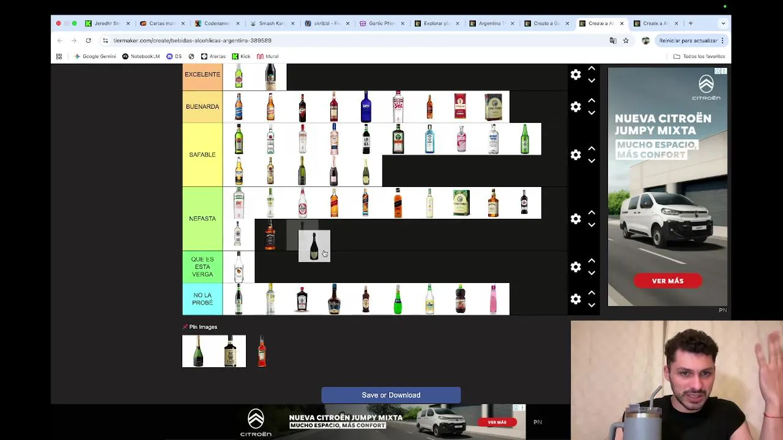The height and width of the screenshot is (440, 783).
Task: Select the red Aperol bottle in Pin Images
Action: 262,351
